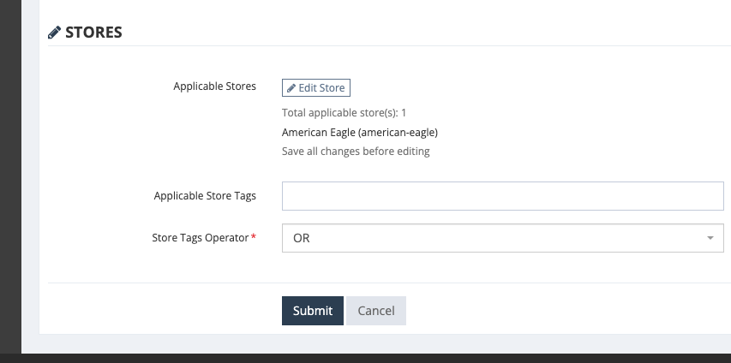Image resolution: width=731 pixels, height=363 pixels.
Task: Click the Applicable Stores label
Action: 214,86
